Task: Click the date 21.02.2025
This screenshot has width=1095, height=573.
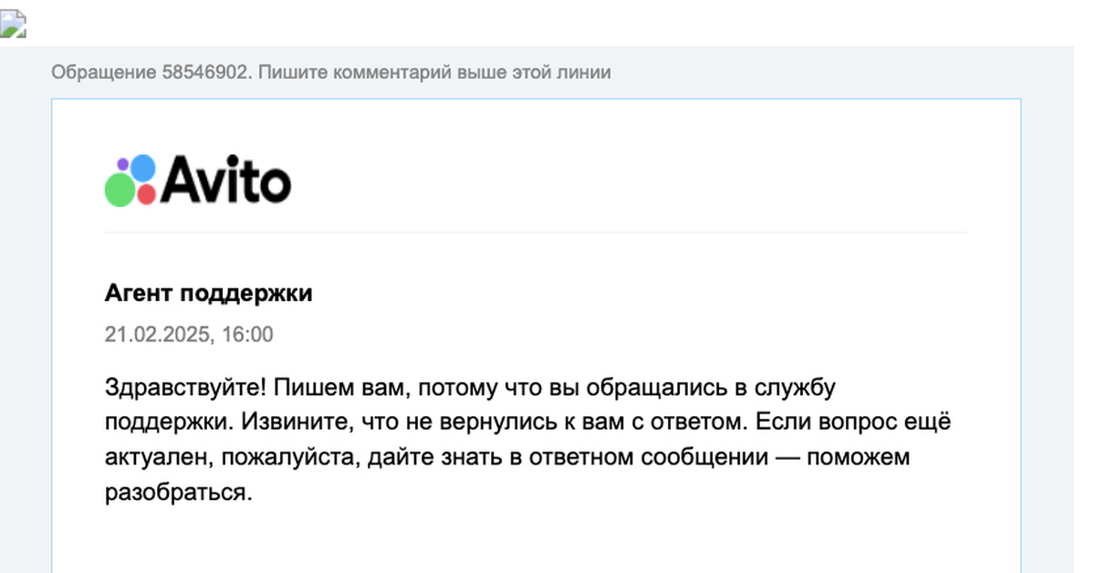Action: pos(156,335)
